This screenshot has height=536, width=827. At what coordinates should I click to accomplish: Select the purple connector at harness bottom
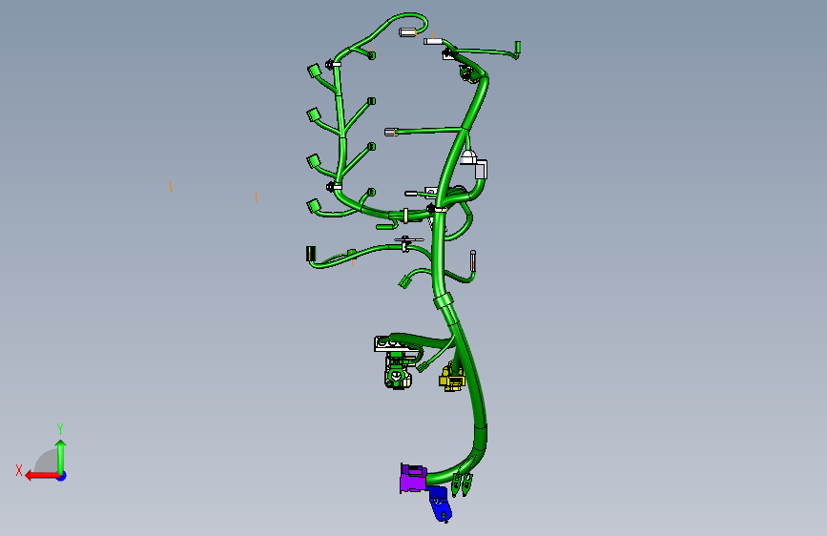(413, 479)
